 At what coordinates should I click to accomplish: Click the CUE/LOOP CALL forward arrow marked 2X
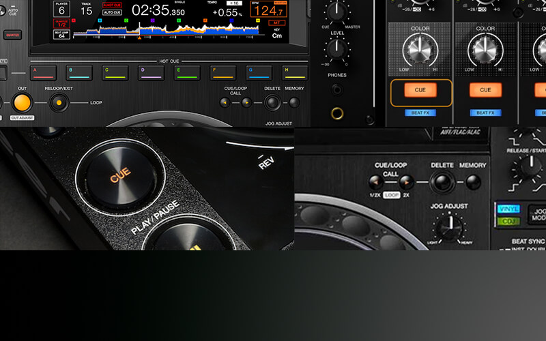point(406,182)
